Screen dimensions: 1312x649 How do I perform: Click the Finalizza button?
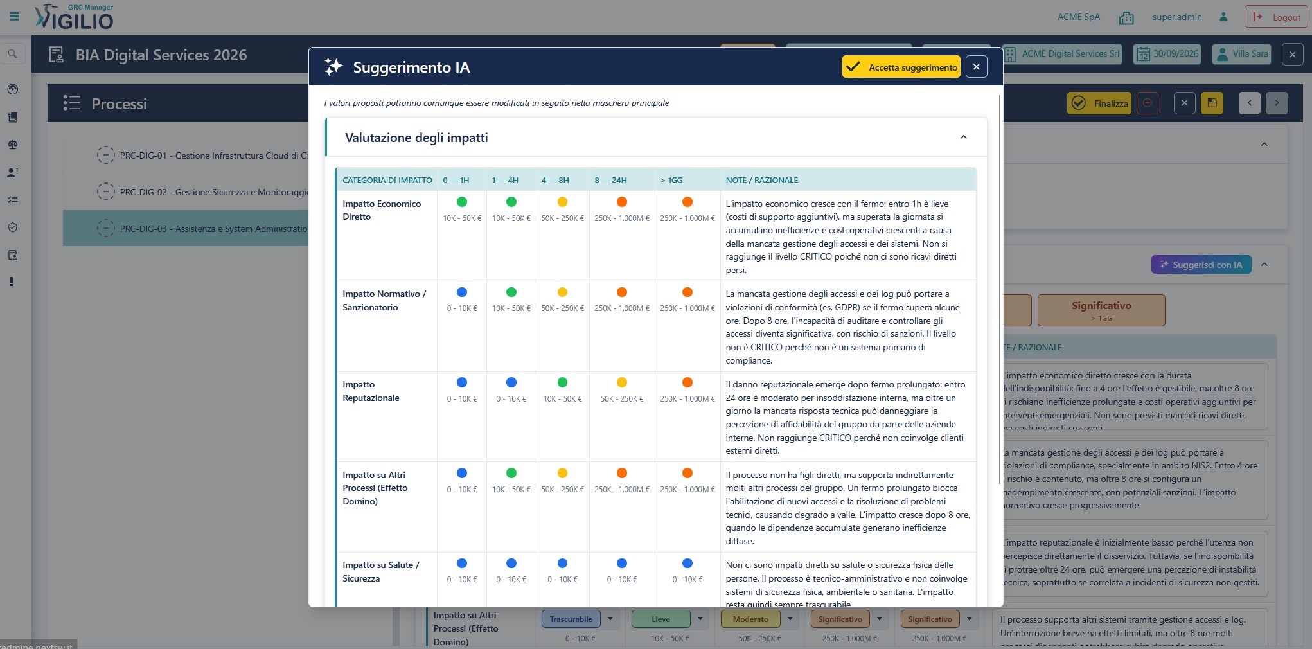1099,103
